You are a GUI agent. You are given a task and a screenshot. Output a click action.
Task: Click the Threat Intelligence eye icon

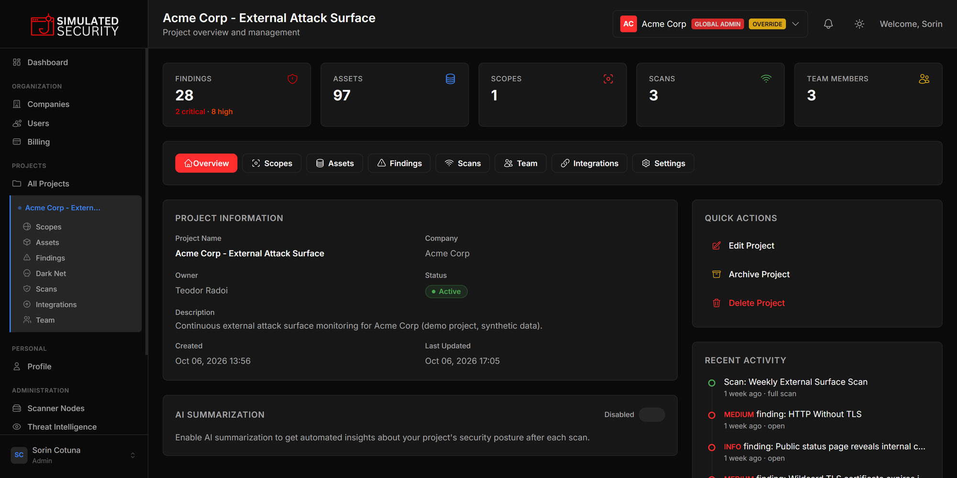pos(17,427)
